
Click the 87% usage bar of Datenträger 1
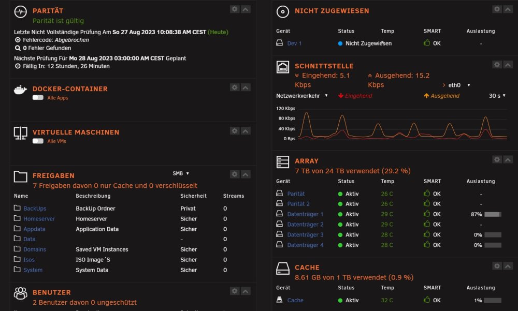(x=493, y=214)
